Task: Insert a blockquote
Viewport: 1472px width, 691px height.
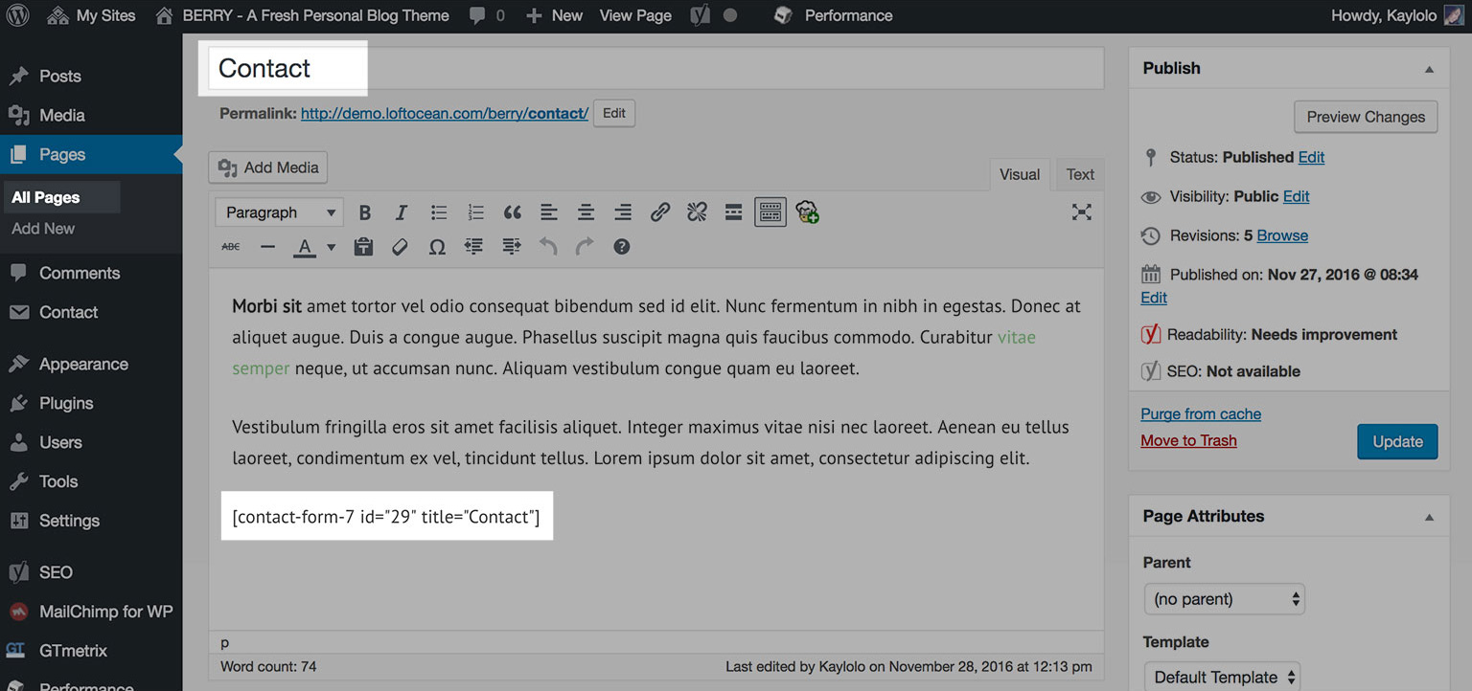Action: tap(512, 212)
